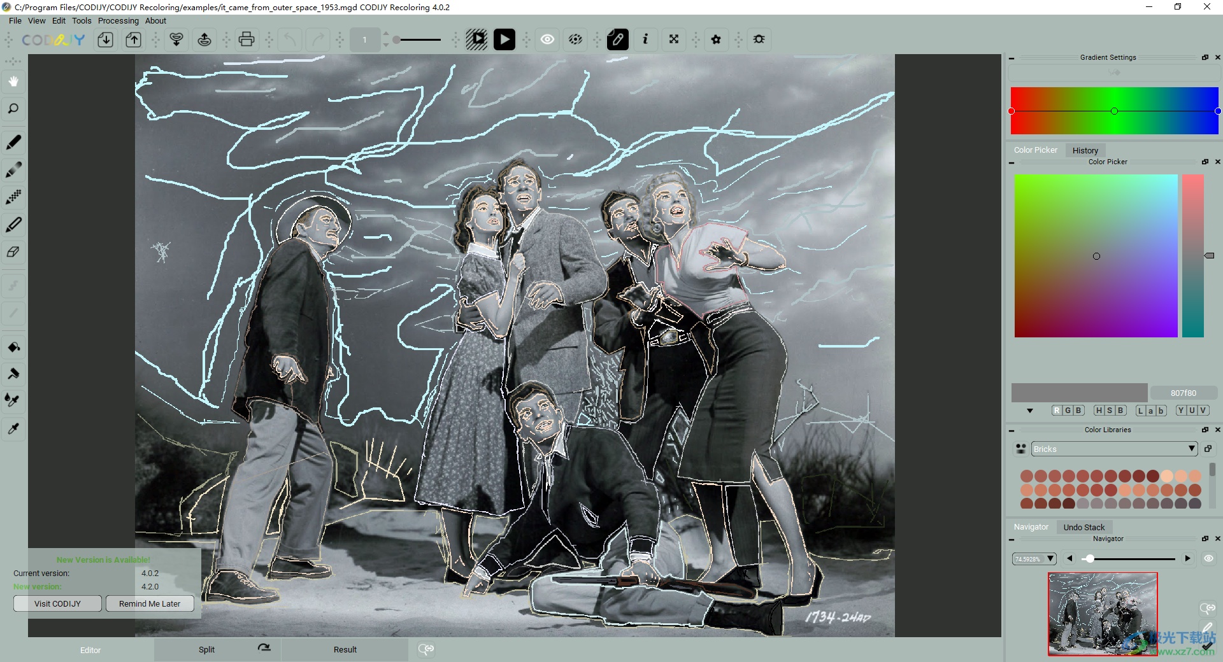Select the paint bucket fill tool
The height and width of the screenshot is (662, 1223).
point(13,347)
